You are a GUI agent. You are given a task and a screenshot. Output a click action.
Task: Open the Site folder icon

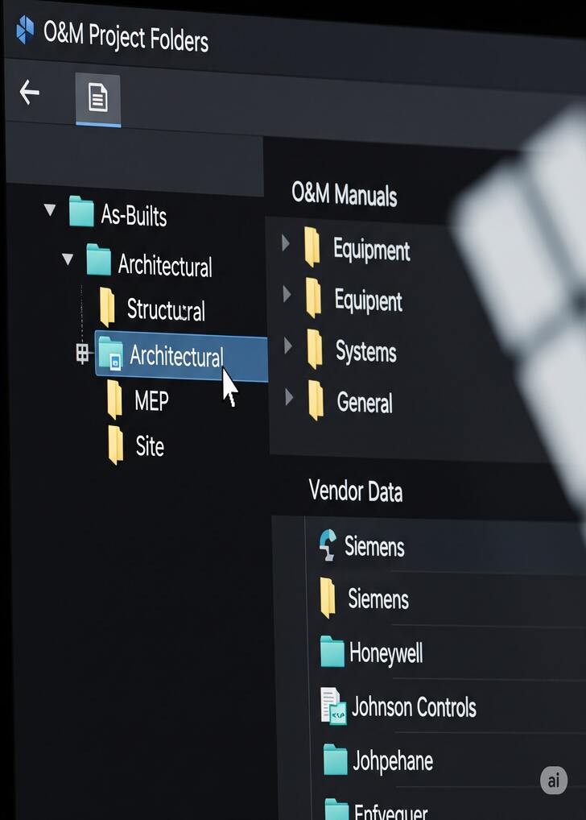click(116, 445)
